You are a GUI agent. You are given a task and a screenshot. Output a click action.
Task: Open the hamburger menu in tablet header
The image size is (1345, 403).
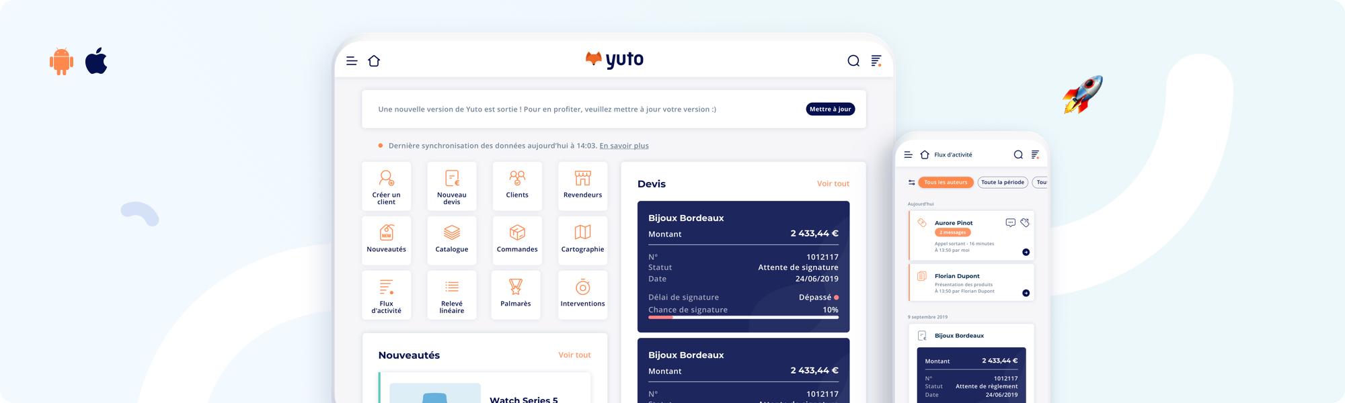[x=352, y=61]
